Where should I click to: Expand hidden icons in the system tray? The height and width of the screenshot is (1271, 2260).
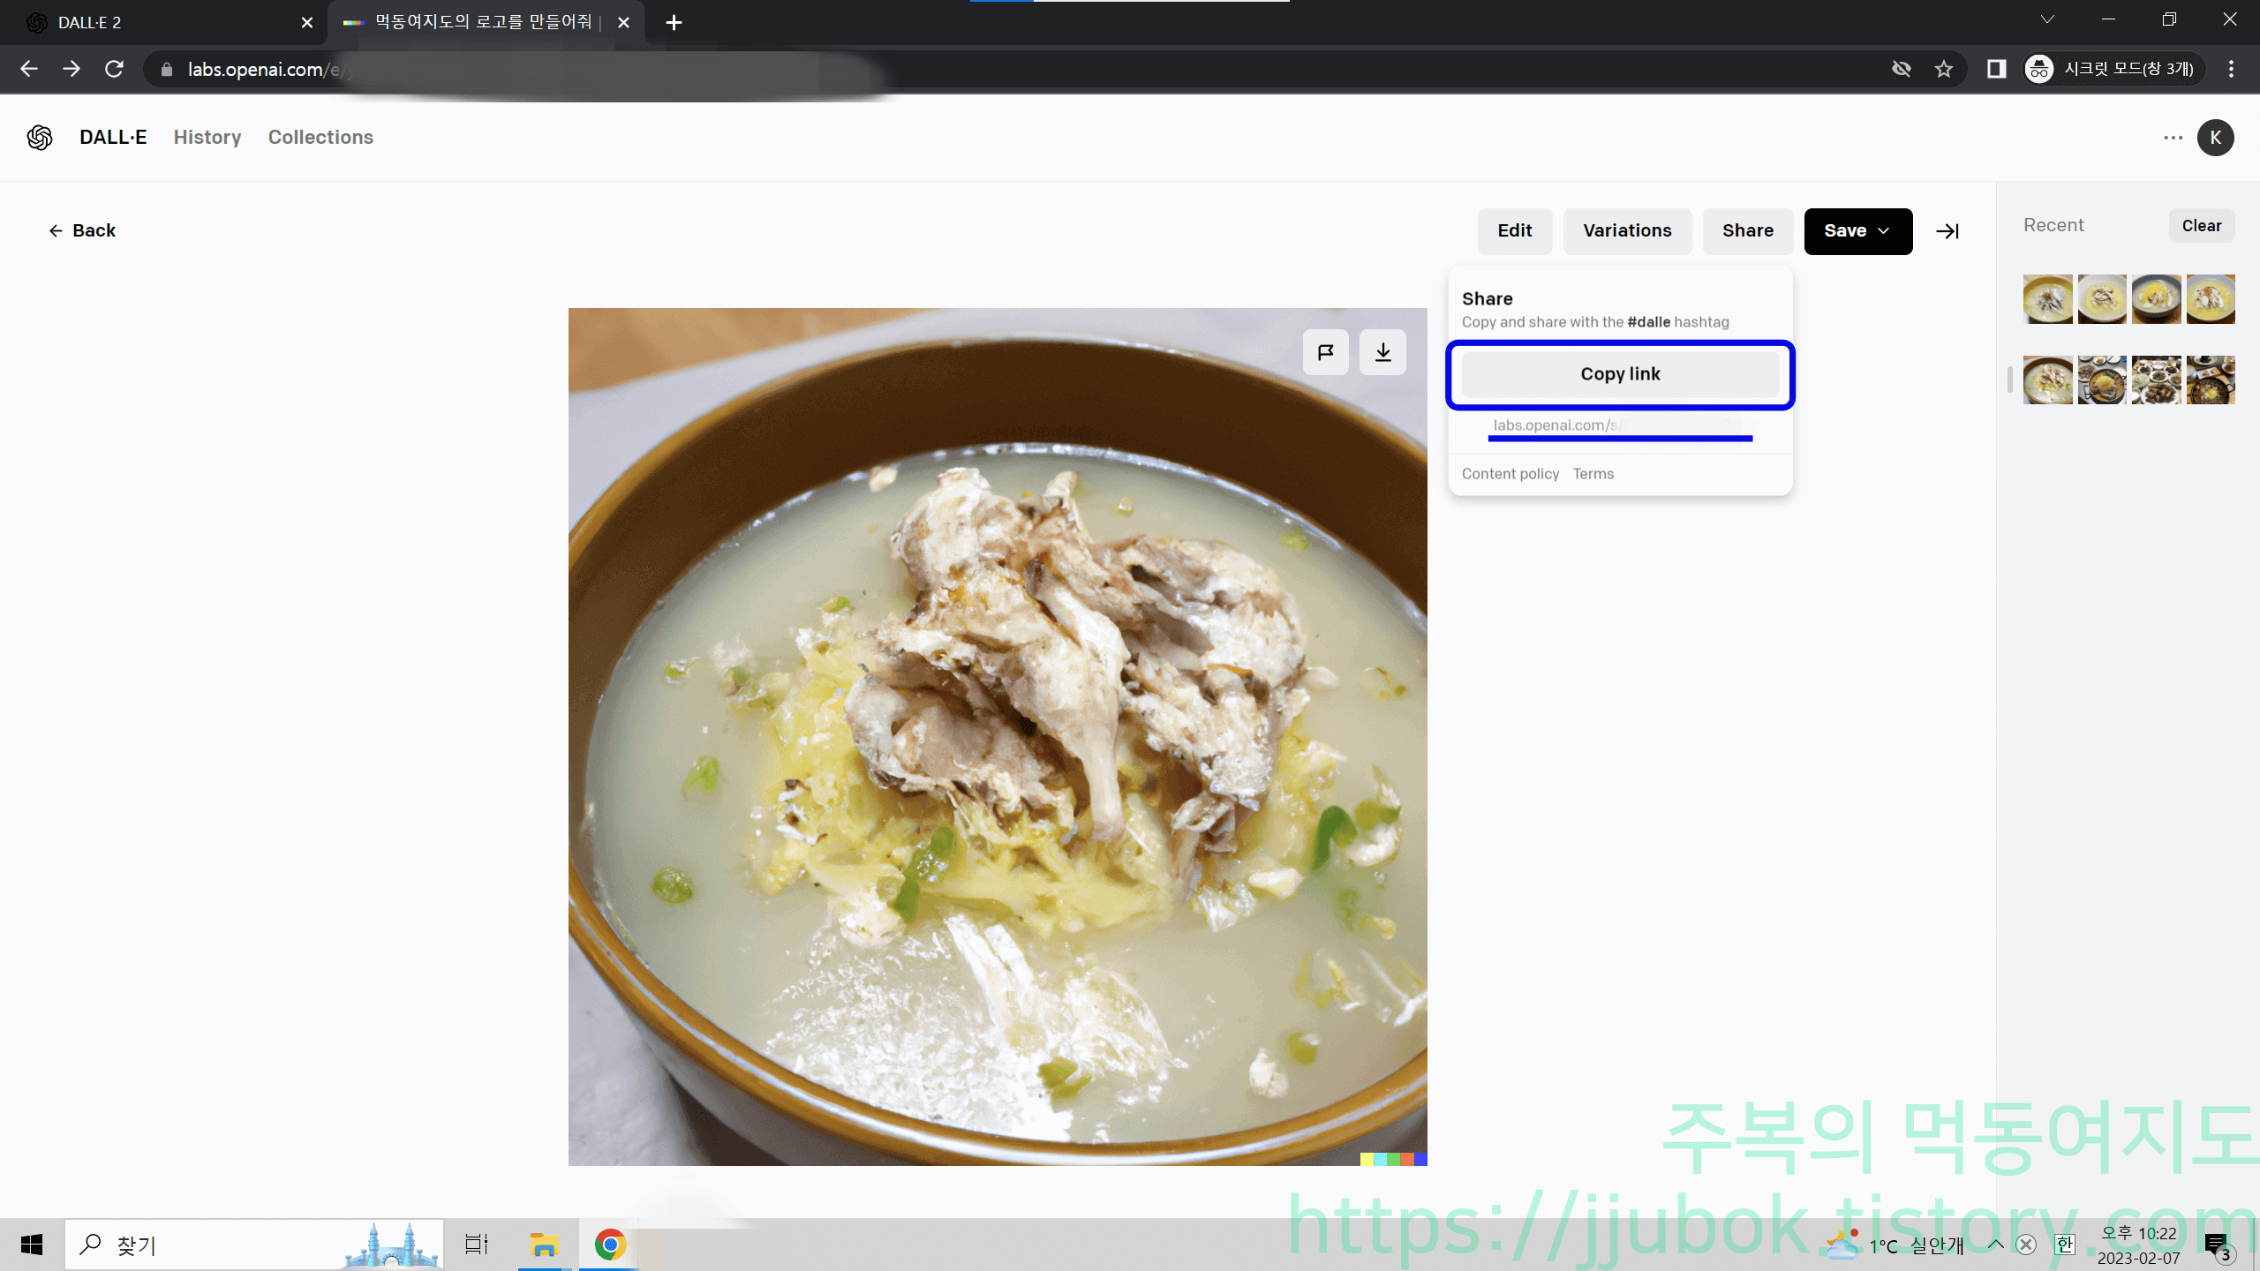(x=1994, y=1245)
